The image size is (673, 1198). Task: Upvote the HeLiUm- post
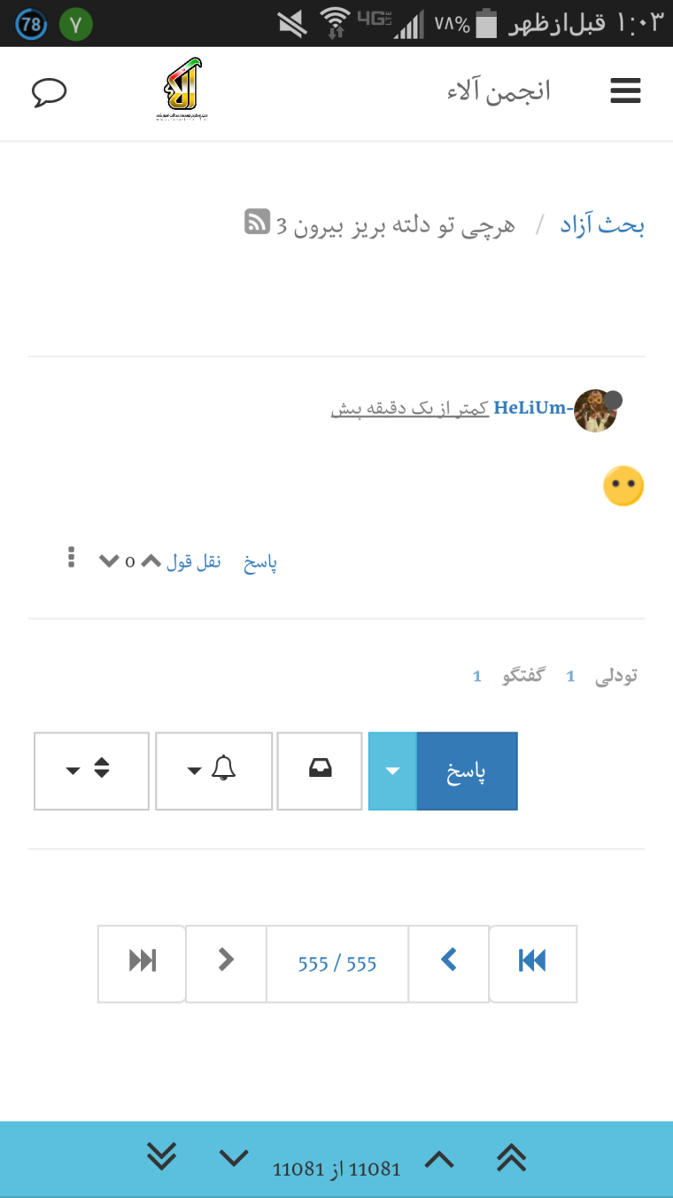(151, 560)
